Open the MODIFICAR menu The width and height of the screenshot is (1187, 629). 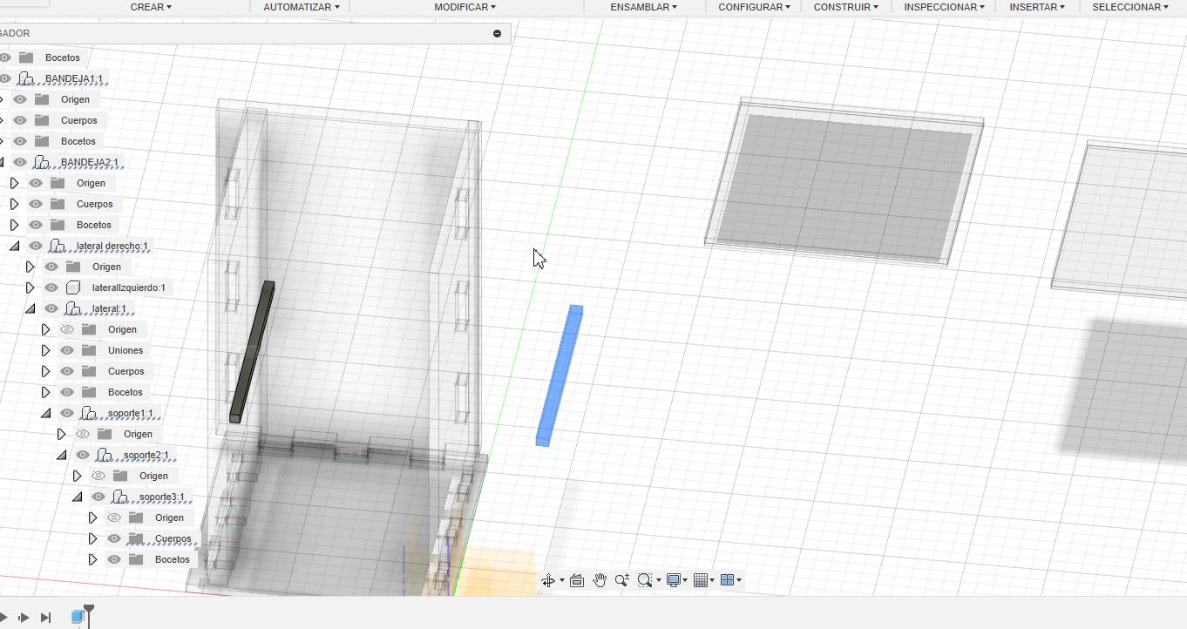[x=465, y=7]
